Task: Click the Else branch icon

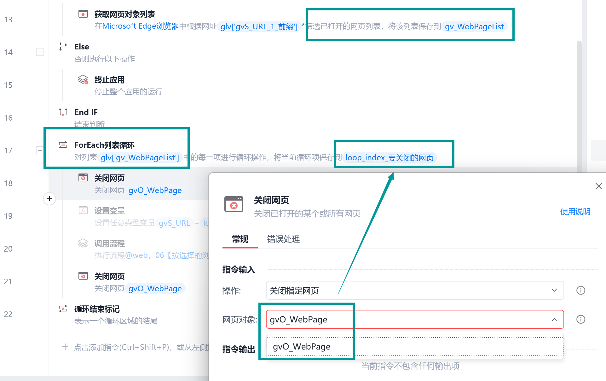Action: pos(63,47)
